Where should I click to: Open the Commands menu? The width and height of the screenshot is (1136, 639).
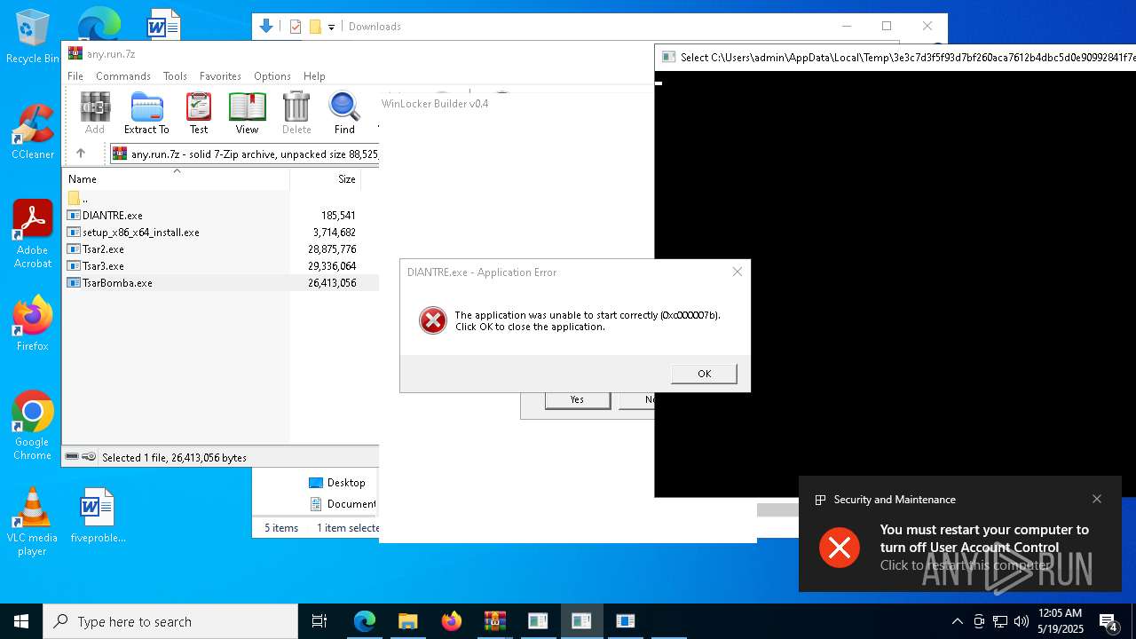pos(123,76)
